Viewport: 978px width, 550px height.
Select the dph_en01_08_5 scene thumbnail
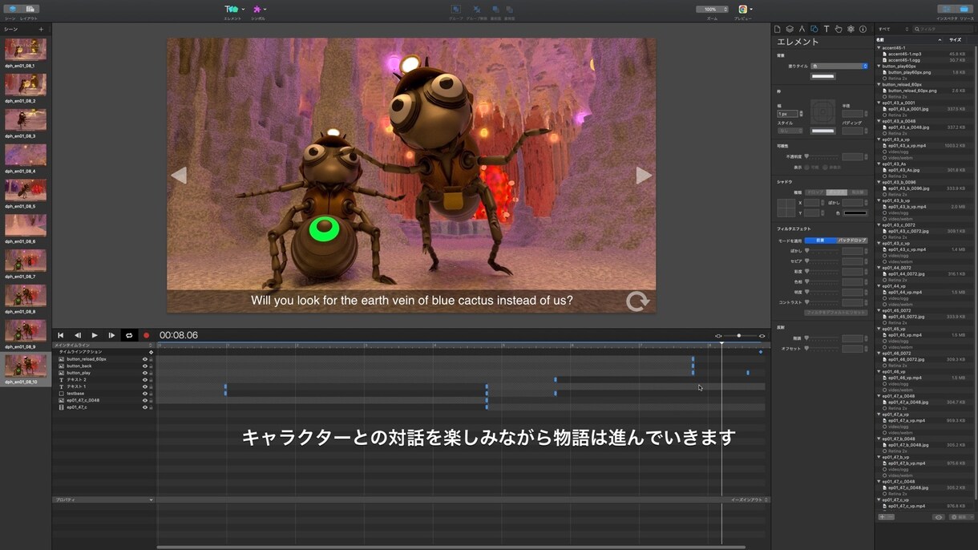[26, 190]
